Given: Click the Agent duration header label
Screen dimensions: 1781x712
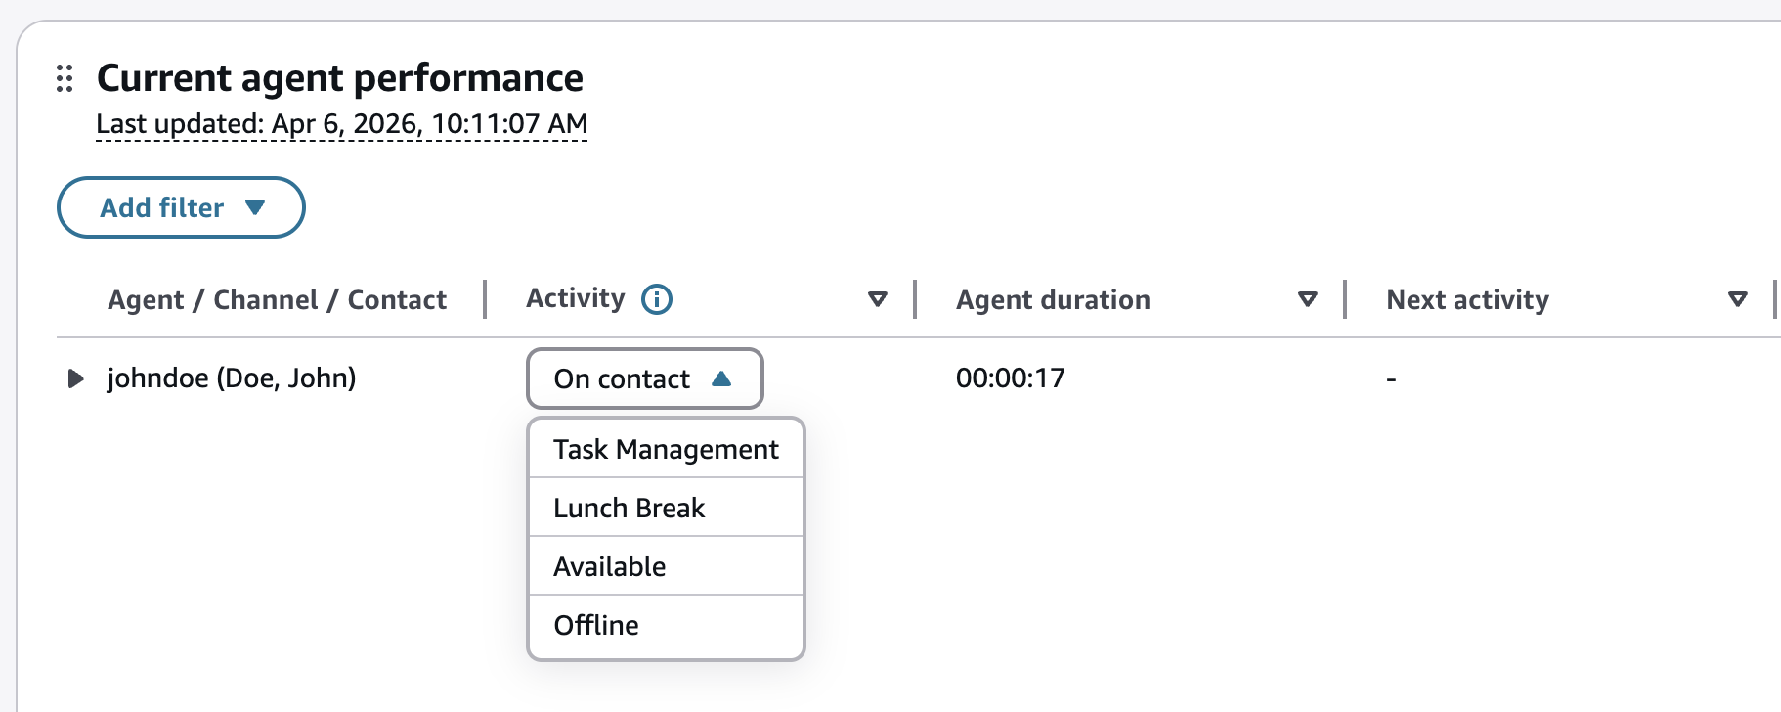Looking at the screenshot, I should pos(1053,299).
